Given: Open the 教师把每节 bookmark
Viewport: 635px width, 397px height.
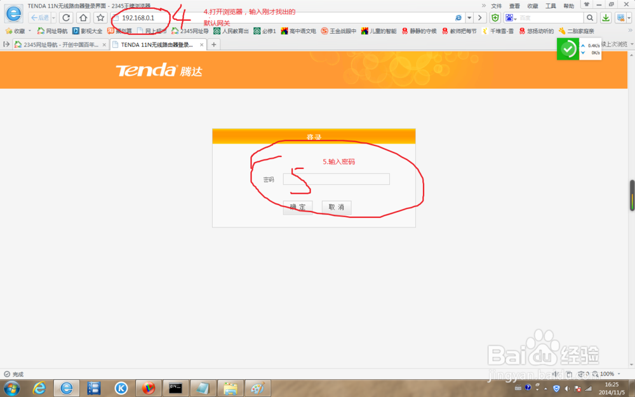Looking at the screenshot, I should coord(459,30).
